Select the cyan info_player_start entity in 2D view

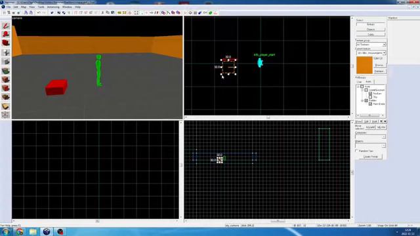(260, 63)
